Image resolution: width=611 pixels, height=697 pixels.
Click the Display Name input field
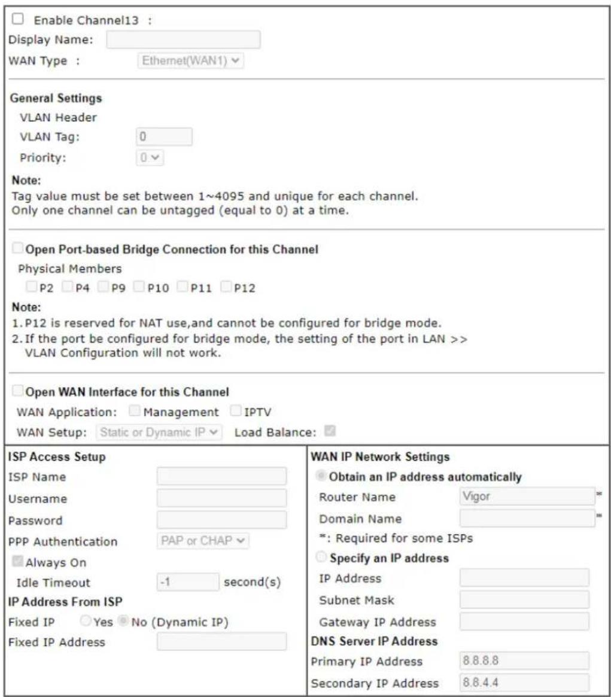(x=183, y=39)
